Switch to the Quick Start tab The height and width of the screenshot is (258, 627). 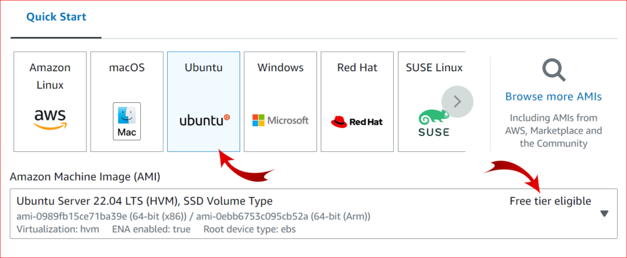point(56,18)
